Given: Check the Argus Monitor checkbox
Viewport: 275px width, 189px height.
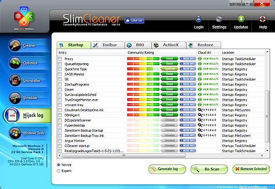Looking at the screenshot, I should 60,140.
